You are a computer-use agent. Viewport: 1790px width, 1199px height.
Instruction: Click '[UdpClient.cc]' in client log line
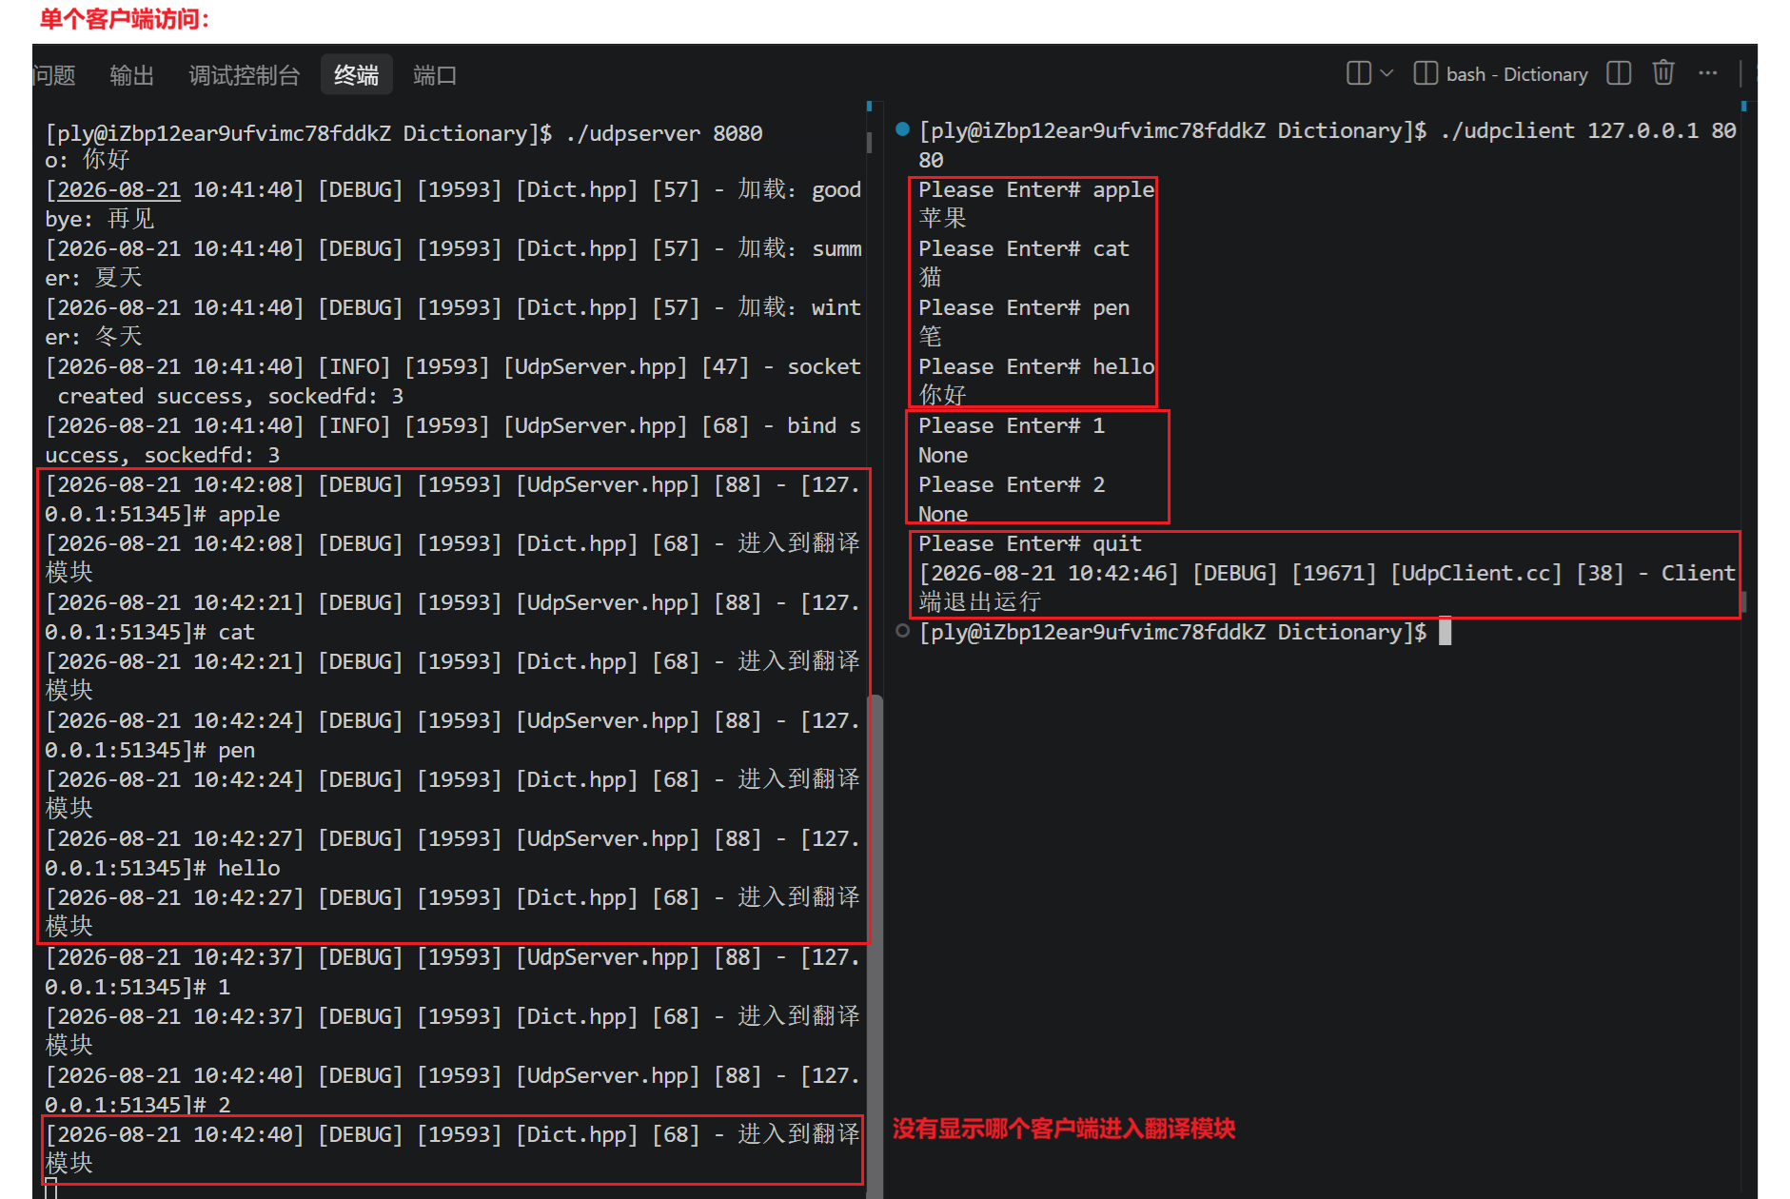1476,573
